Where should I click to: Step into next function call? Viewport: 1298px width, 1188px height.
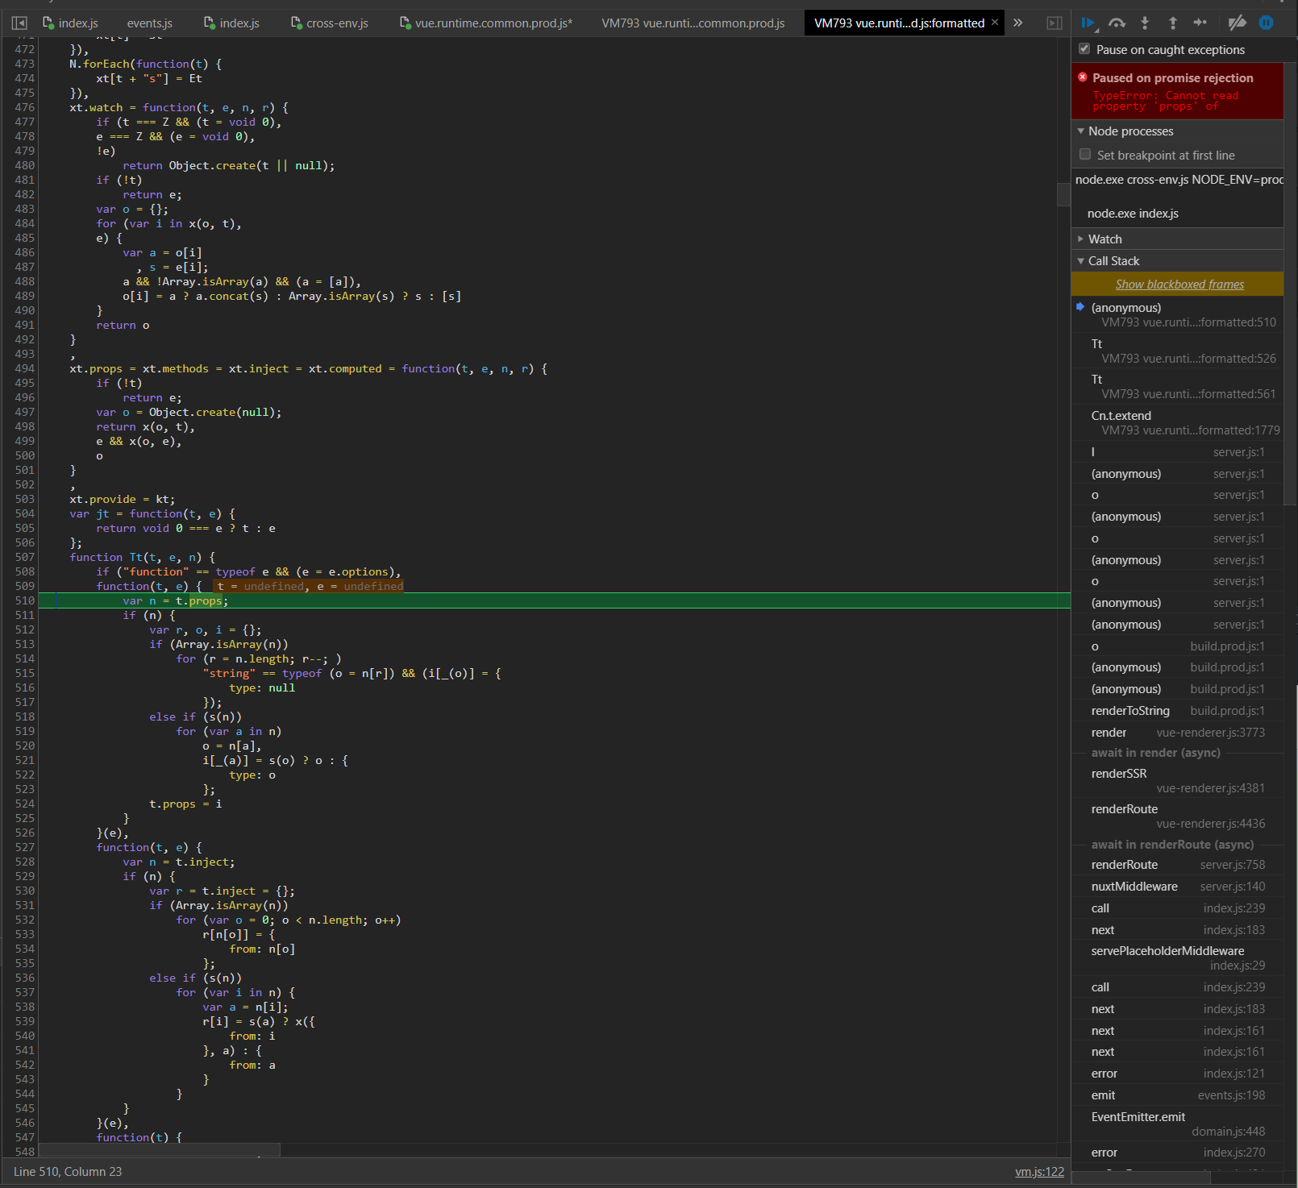pos(1145,23)
